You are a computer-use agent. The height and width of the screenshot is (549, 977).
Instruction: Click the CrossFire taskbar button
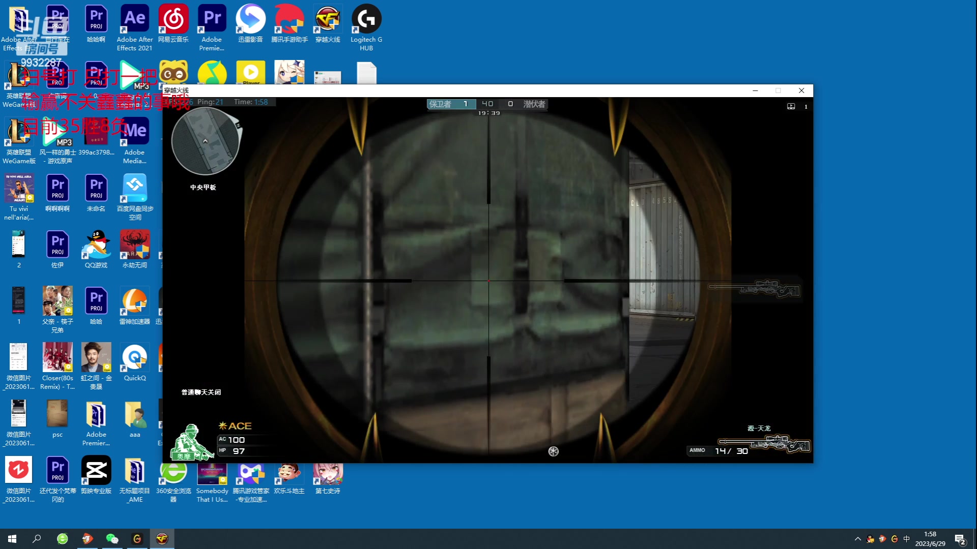(162, 539)
